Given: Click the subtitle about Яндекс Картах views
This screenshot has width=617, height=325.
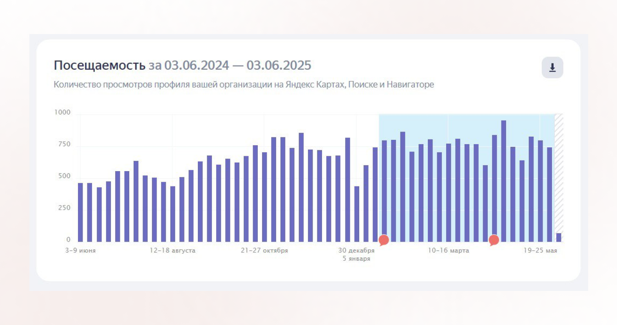Looking at the screenshot, I should [x=244, y=85].
